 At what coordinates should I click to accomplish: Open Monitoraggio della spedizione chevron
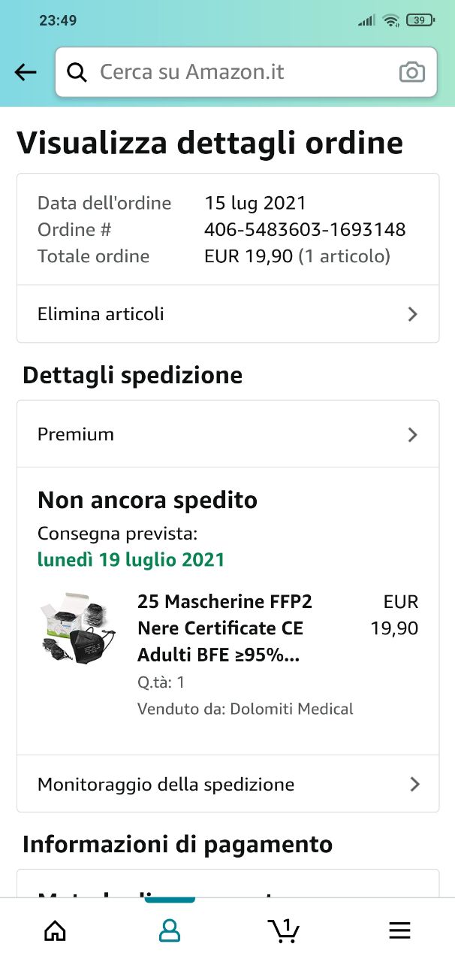coord(414,785)
